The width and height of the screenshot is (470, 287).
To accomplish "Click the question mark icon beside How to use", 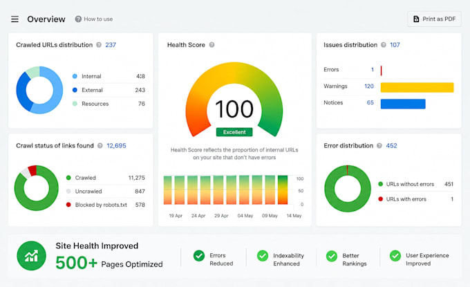I will click(78, 19).
